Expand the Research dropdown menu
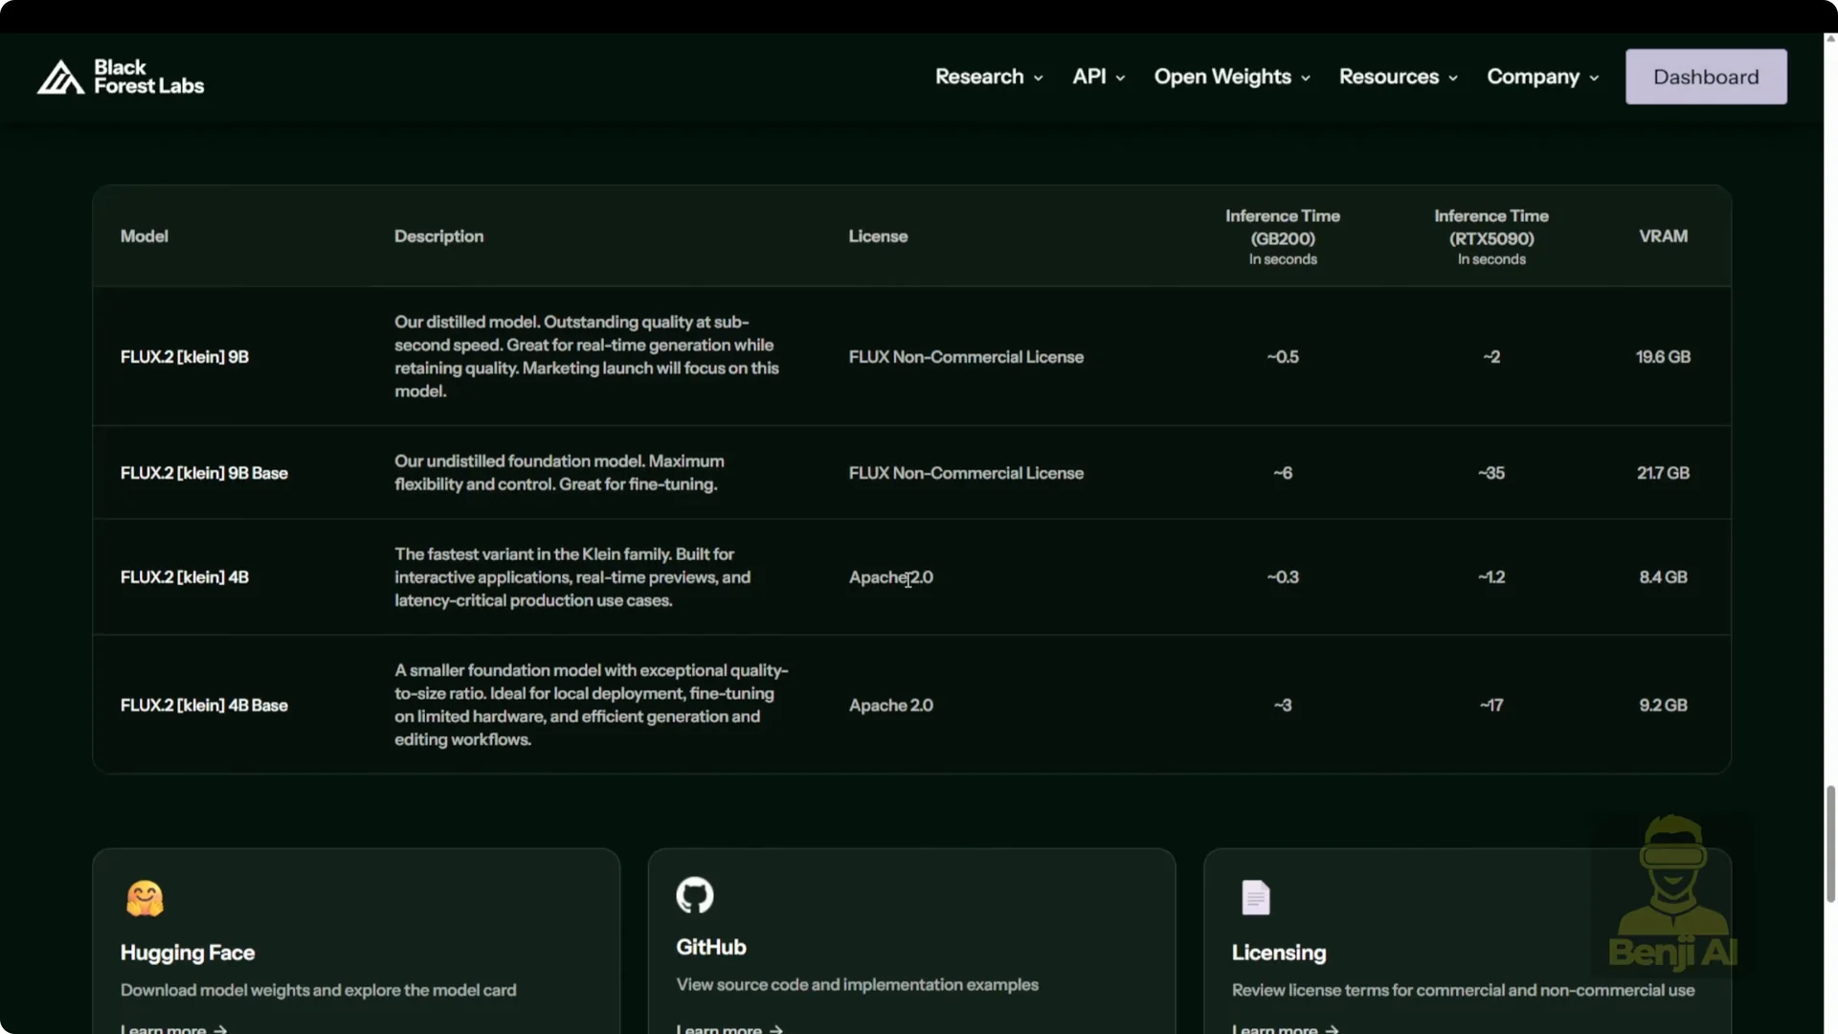This screenshot has height=1034, width=1838. click(x=989, y=77)
